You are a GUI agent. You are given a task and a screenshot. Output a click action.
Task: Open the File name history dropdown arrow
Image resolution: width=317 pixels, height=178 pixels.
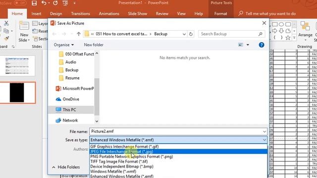click(264, 132)
